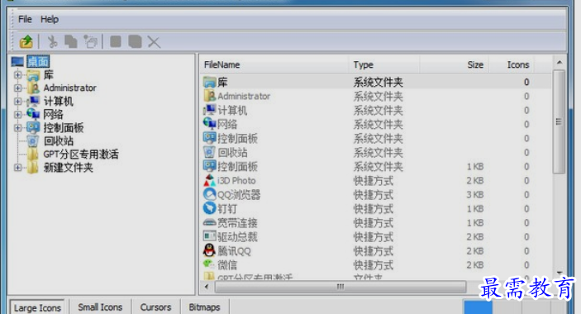Image resolution: width=581 pixels, height=314 pixels.
Task: Click the 库 library icon in file list
Action: [209, 82]
